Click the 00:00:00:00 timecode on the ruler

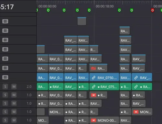pyautogui.click(x=47, y=6)
